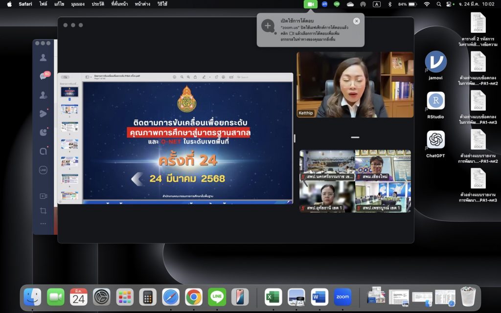Screen dimensions: 501x313
Task: Select page 1 thumbnail in PDF sidebar
Action: (x=69, y=91)
